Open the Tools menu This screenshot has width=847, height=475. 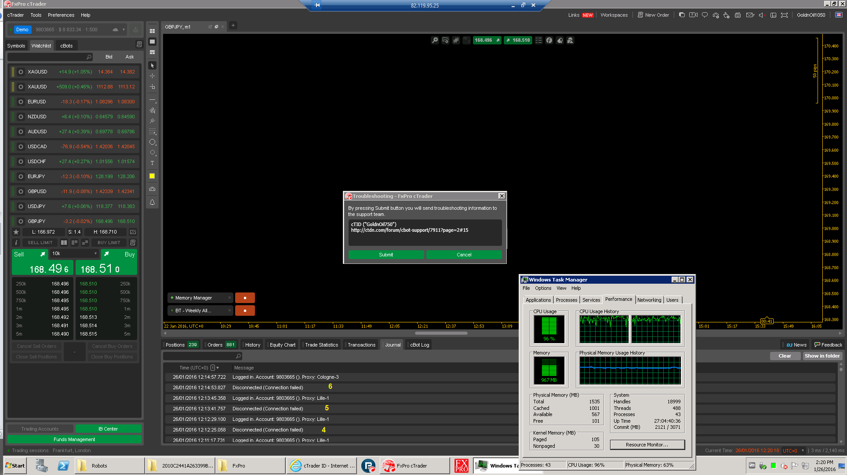click(36, 15)
